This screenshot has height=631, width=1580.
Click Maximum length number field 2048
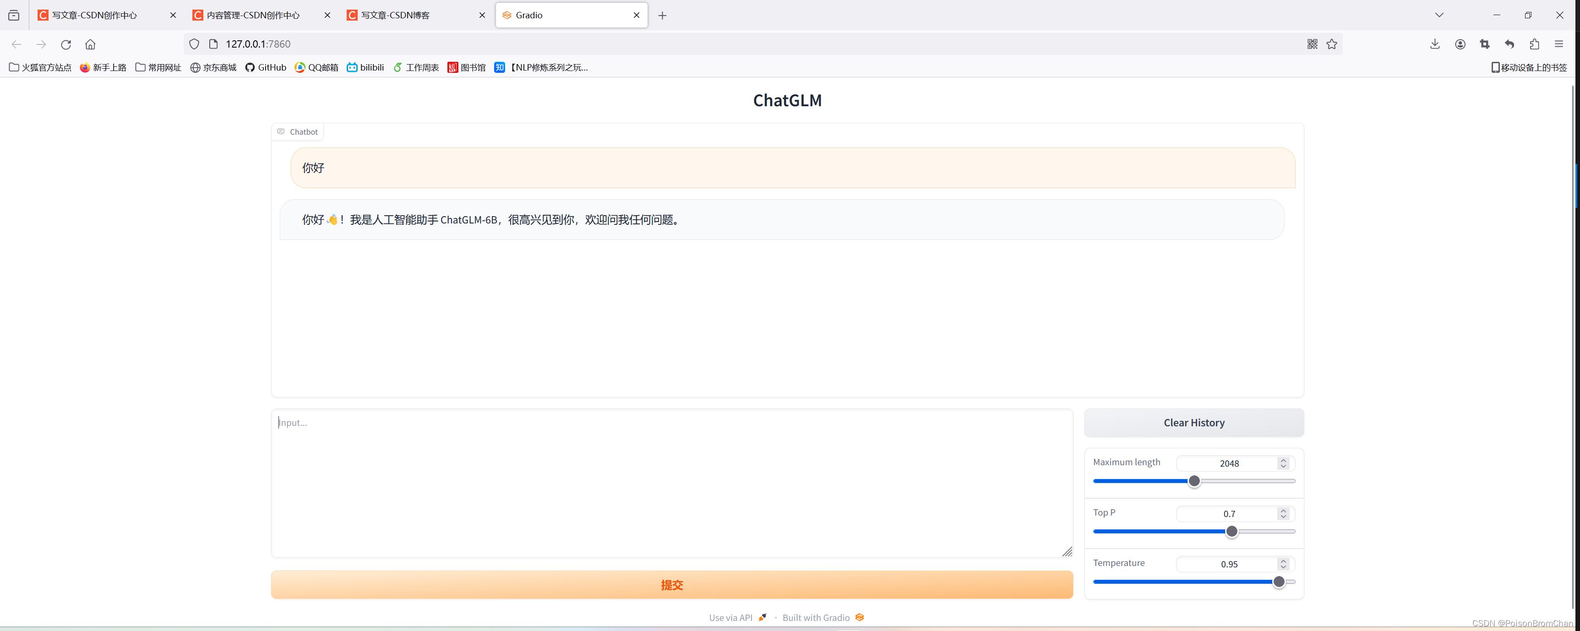(x=1229, y=463)
